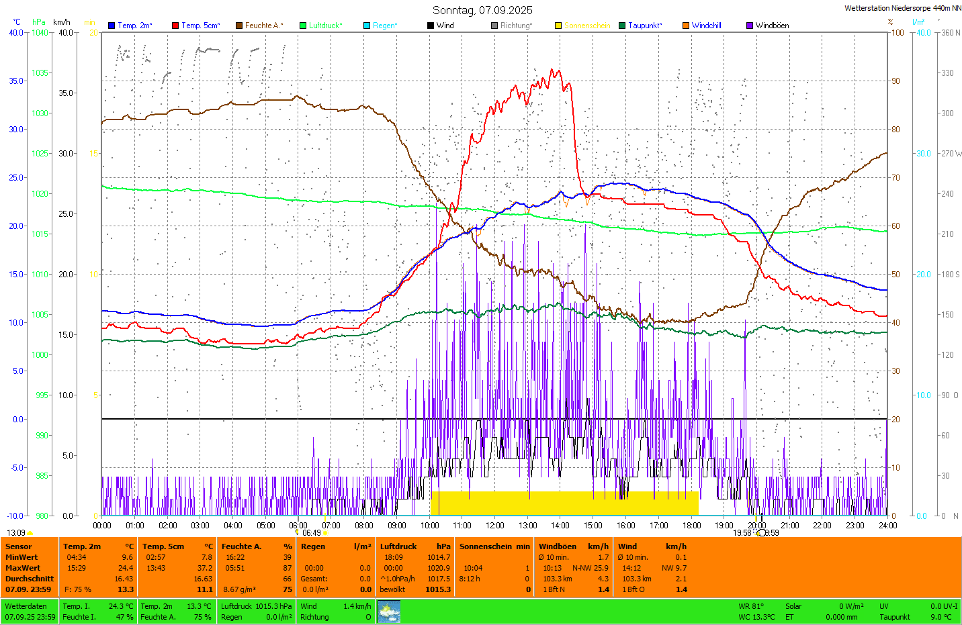This screenshot has width=962, height=625.
Task: Click the cyan Regen legend square
Action: (x=367, y=26)
